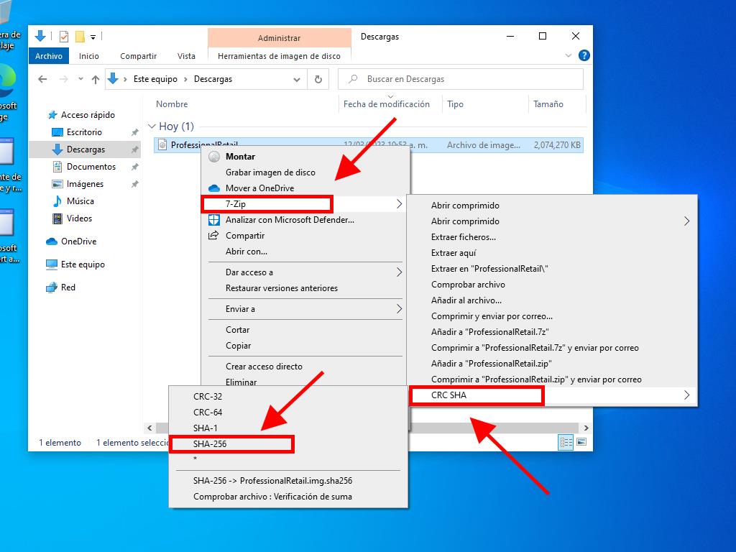The width and height of the screenshot is (736, 552).
Task: Open Música folder in sidebar
Action: tap(80, 201)
